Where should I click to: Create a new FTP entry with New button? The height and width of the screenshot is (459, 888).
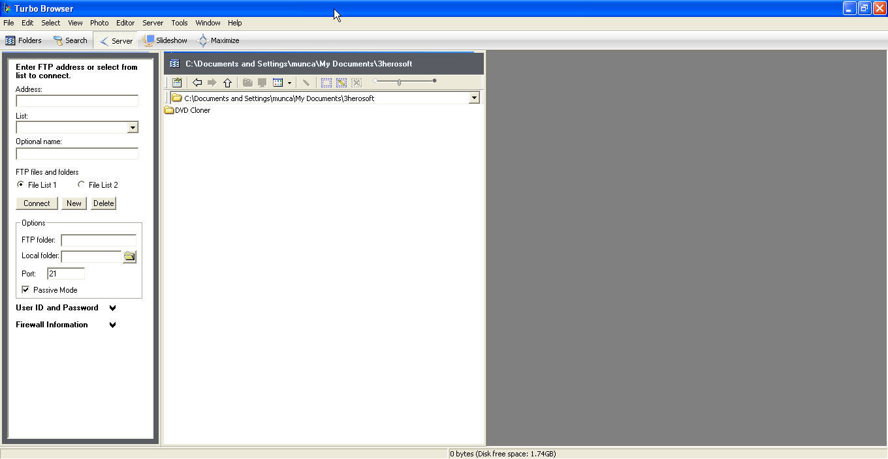pyautogui.click(x=73, y=203)
